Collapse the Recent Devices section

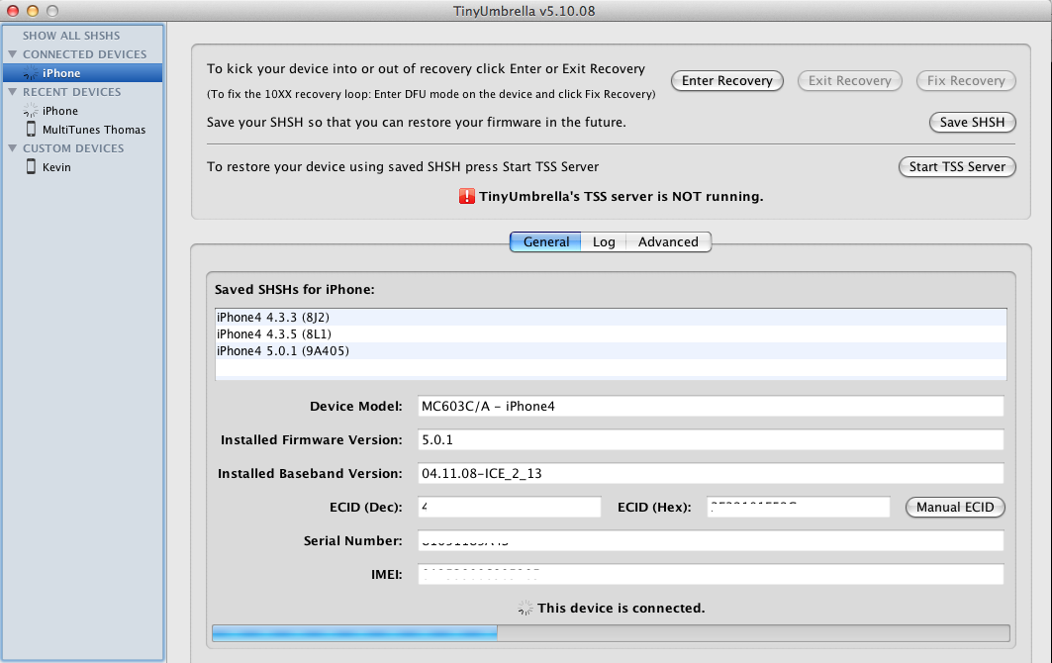pyautogui.click(x=12, y=91)
